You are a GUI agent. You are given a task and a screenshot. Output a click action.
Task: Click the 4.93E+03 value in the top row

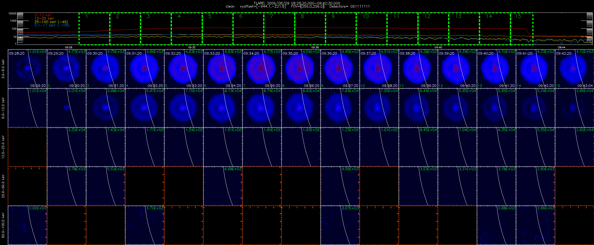tap(233, 52)
